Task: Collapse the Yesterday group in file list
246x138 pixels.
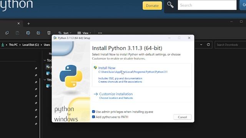Action: [45, 80]
